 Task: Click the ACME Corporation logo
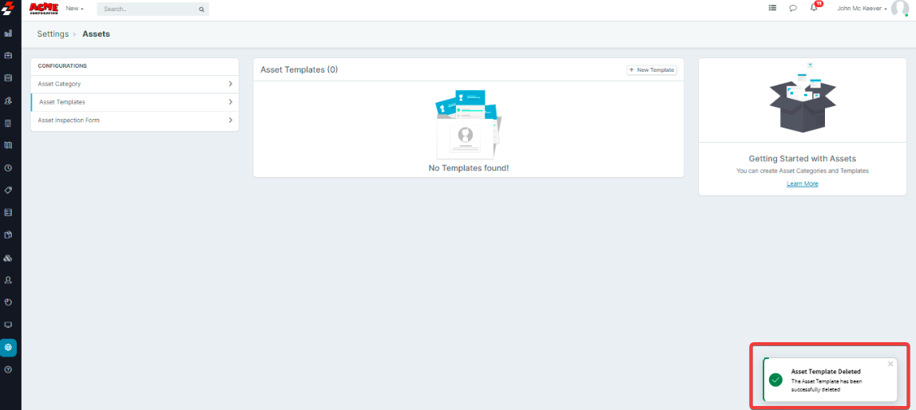pyautogui.click(x=44, y=9)
